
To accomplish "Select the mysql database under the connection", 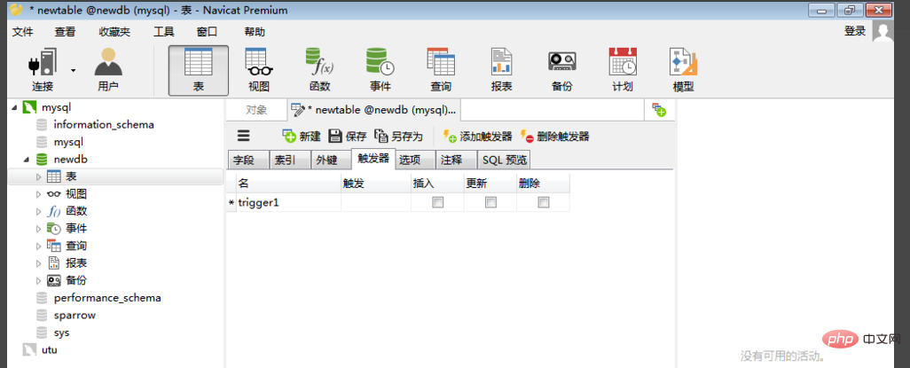I will [68, 142].
